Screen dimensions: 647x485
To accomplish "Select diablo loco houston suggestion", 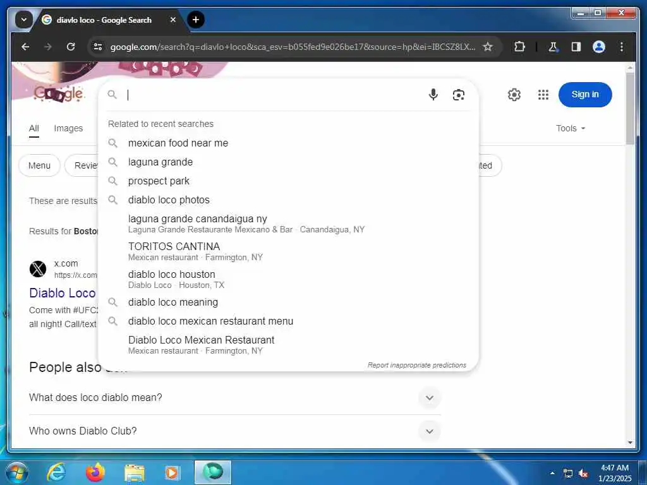I will [x=288, y=279].
